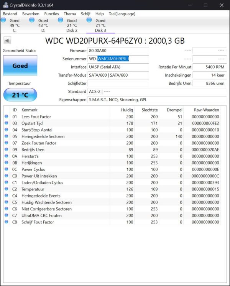Click status dot of Start/Stop Aantal row

tap(7, 130)
